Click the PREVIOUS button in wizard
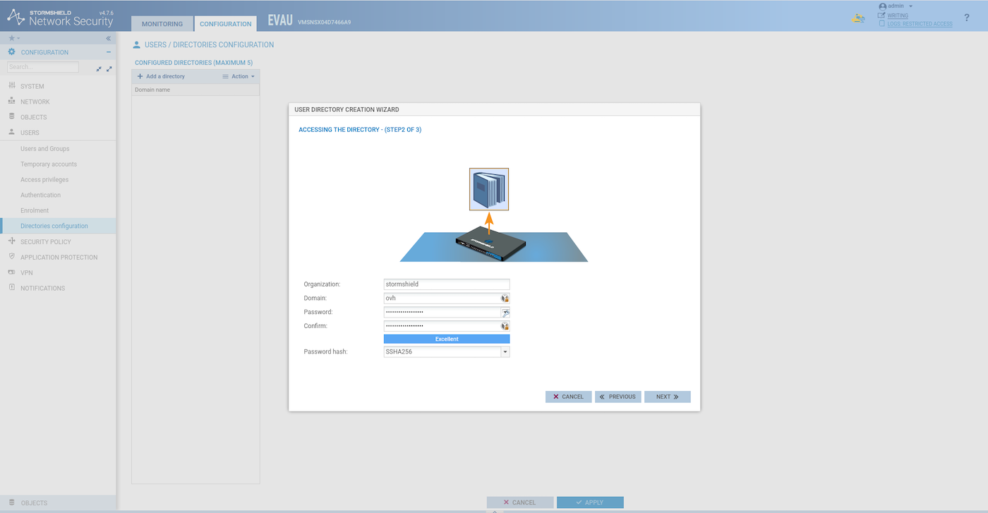 click(x=617, y=397)
